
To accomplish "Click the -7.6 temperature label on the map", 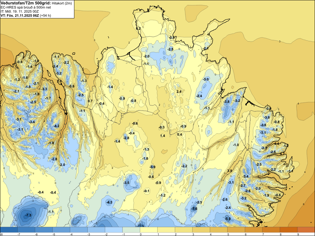I will tap(194, 209).
